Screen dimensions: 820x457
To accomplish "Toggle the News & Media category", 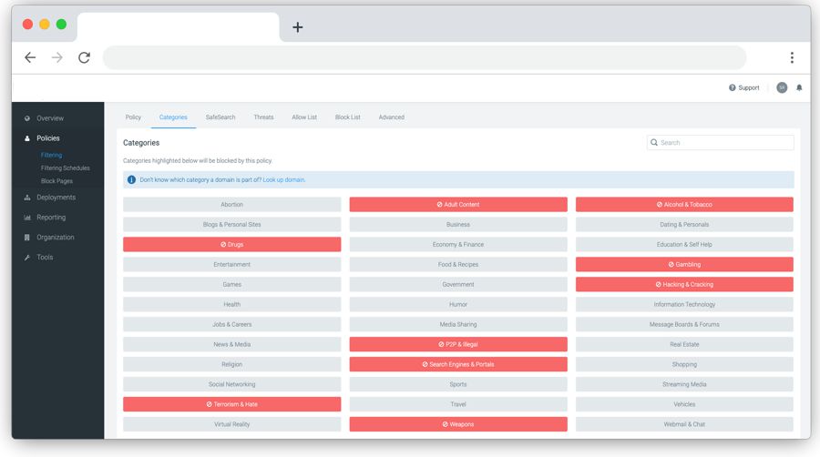I will point(231,344).
